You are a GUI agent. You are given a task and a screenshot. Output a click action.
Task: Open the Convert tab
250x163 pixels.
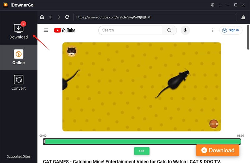point(18,83)
